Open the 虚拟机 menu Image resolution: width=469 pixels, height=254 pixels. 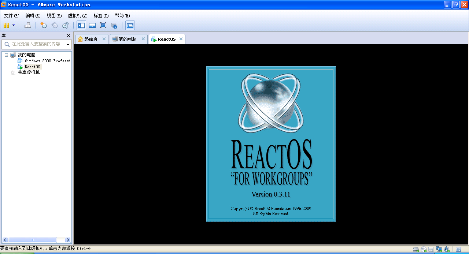click(78, 16)
